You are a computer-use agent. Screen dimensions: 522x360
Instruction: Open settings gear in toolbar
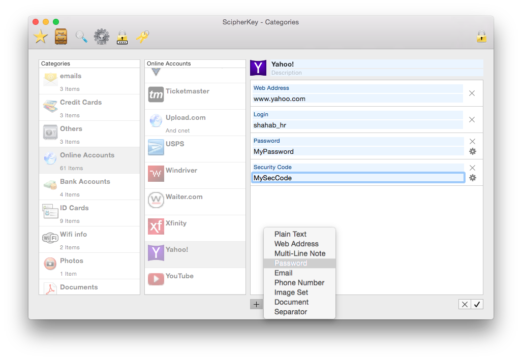click(x=102, y=37)
